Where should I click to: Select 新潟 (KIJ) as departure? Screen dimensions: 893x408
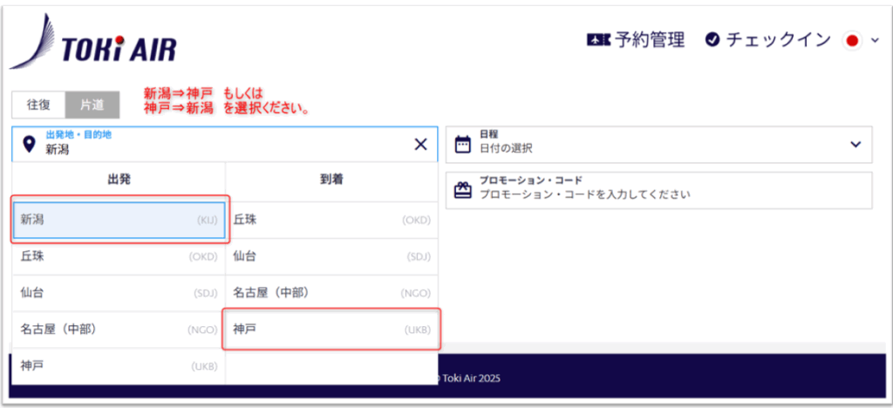point(119,220)
